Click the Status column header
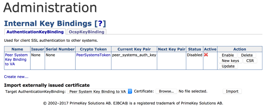This screenshot has height=109, width=264. click(x=194, y=49)
